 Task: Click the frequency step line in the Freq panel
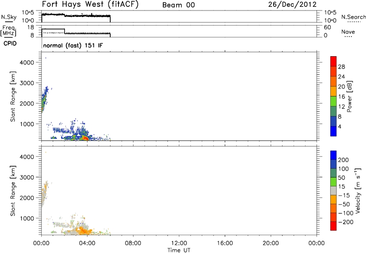76,32
